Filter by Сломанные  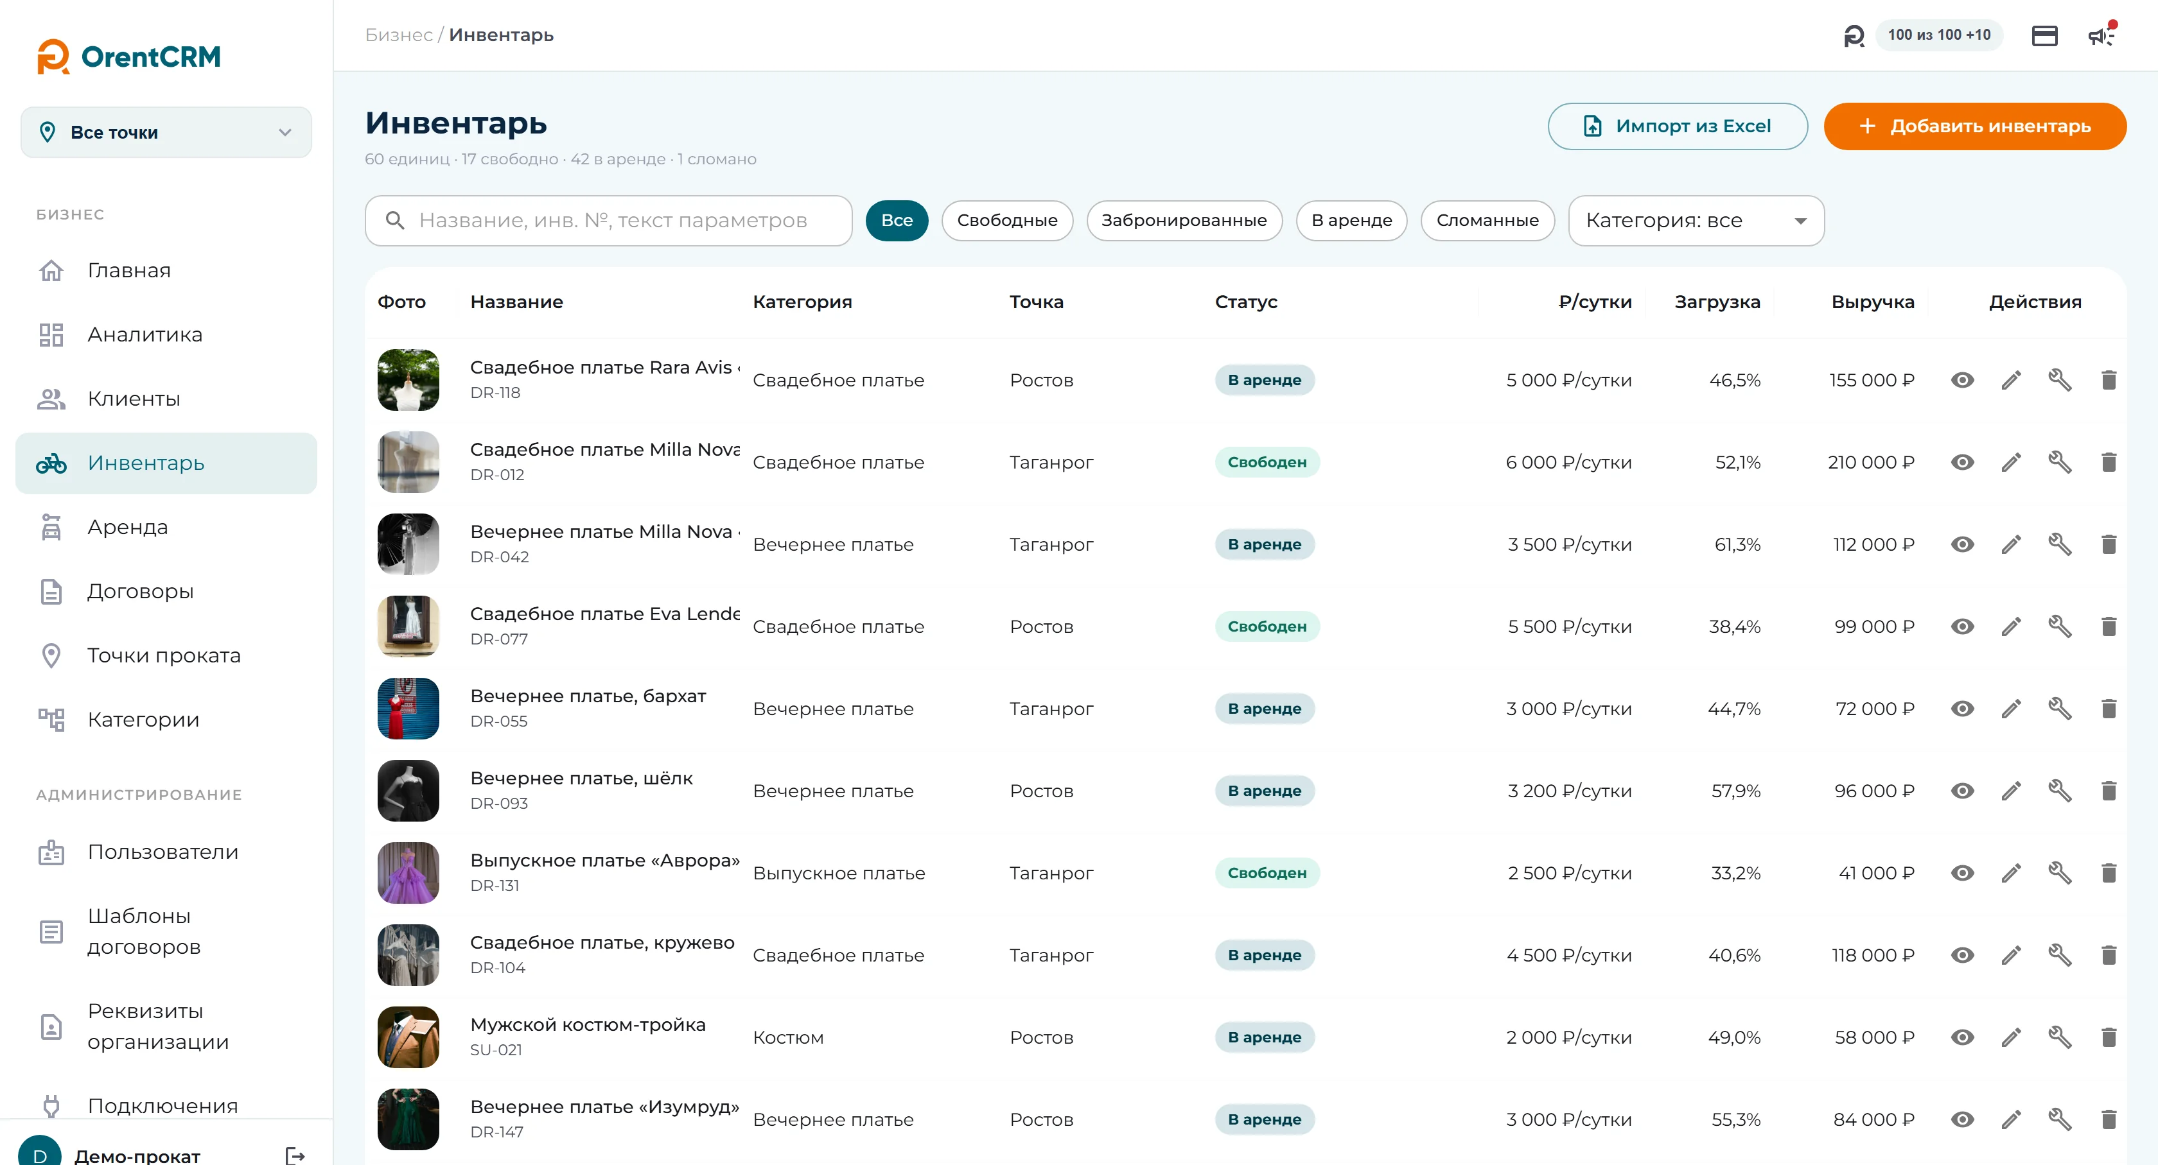1487,220
